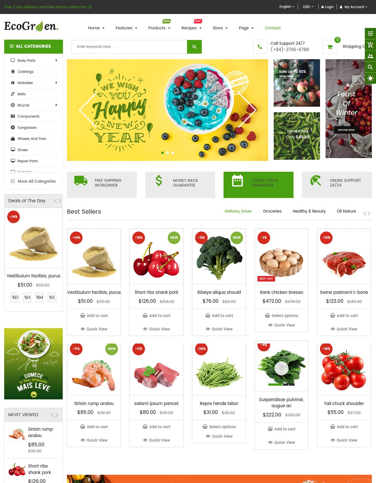
Task: Click the green search magnifier button
Action: pos(194,47)
